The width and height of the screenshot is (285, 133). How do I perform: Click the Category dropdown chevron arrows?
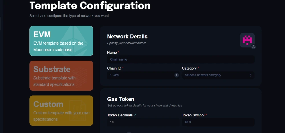click(x=250, y=75)
